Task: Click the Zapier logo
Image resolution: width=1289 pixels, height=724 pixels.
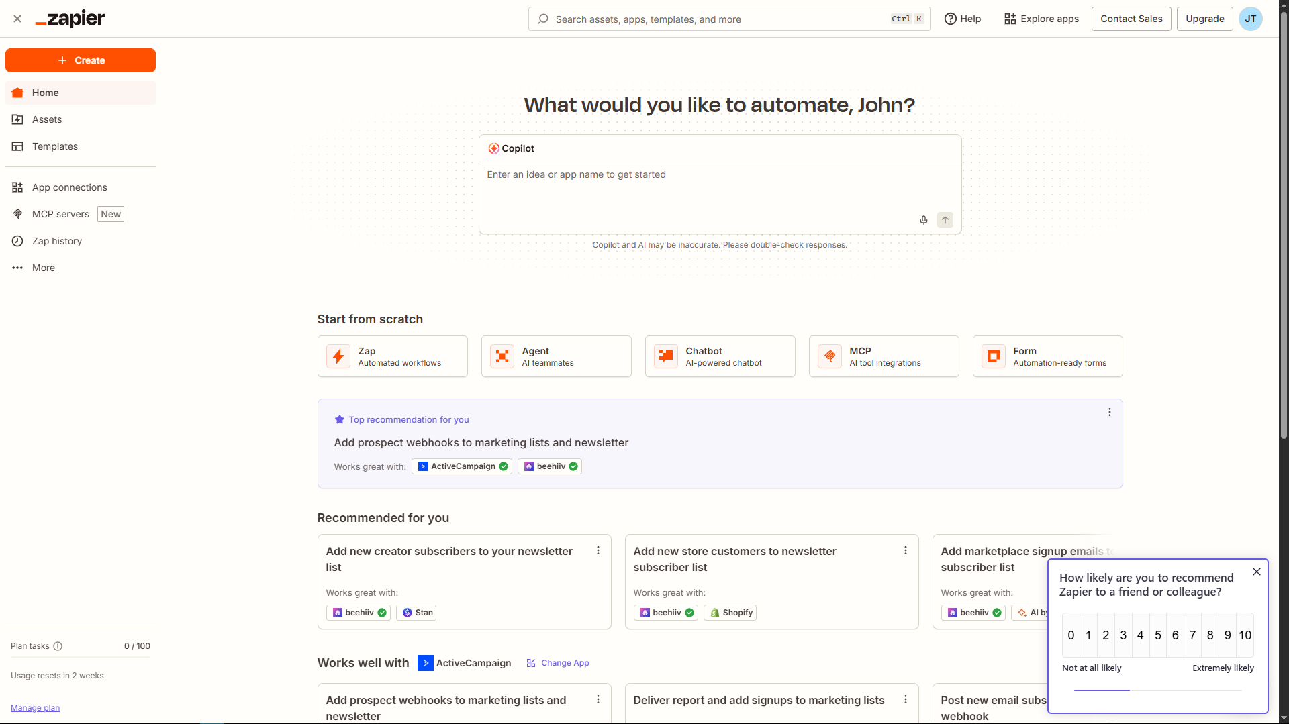Action: [x=70, y=19]
